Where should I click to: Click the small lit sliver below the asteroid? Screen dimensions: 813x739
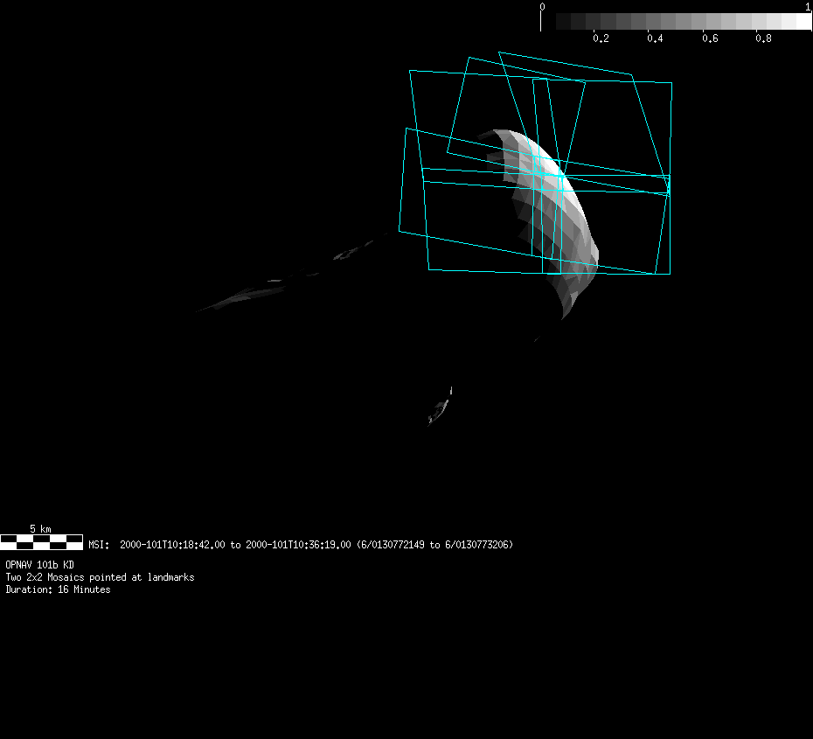[x=440, y=408]
